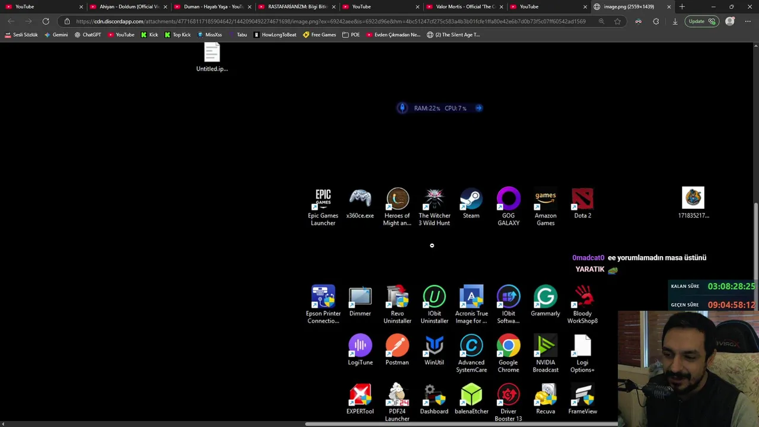Image resolution: width=759 pixels, height=427 pixels.
Task: Open the Free Games bookmark
Action: coord(319,34)
